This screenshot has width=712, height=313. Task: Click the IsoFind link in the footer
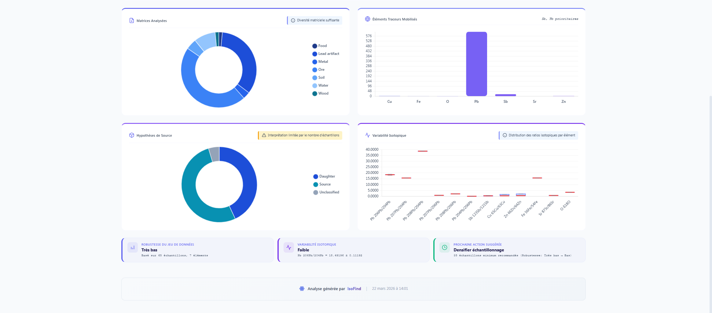point(354,288)
